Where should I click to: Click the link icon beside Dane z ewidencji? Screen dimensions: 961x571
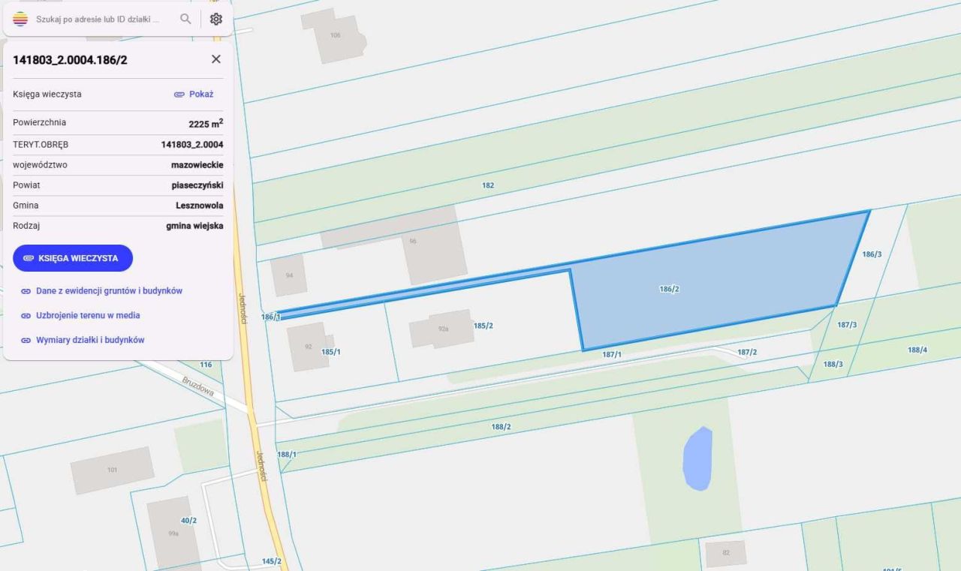(x=26, y=291)
